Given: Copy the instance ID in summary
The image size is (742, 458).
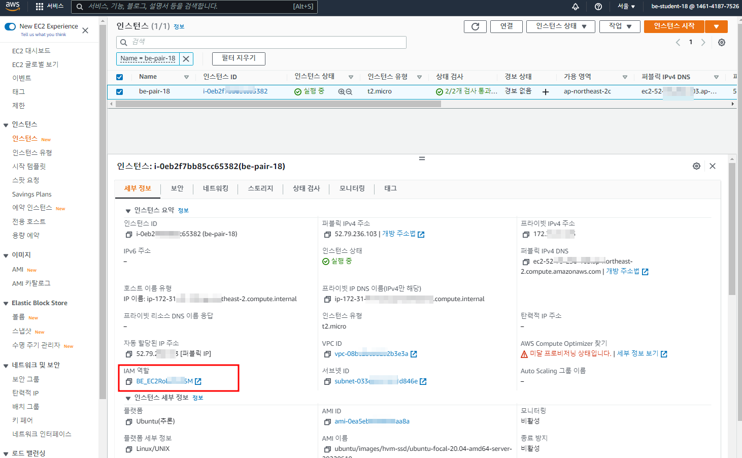Looking at the screenshot, I should [x=129, y=235].
